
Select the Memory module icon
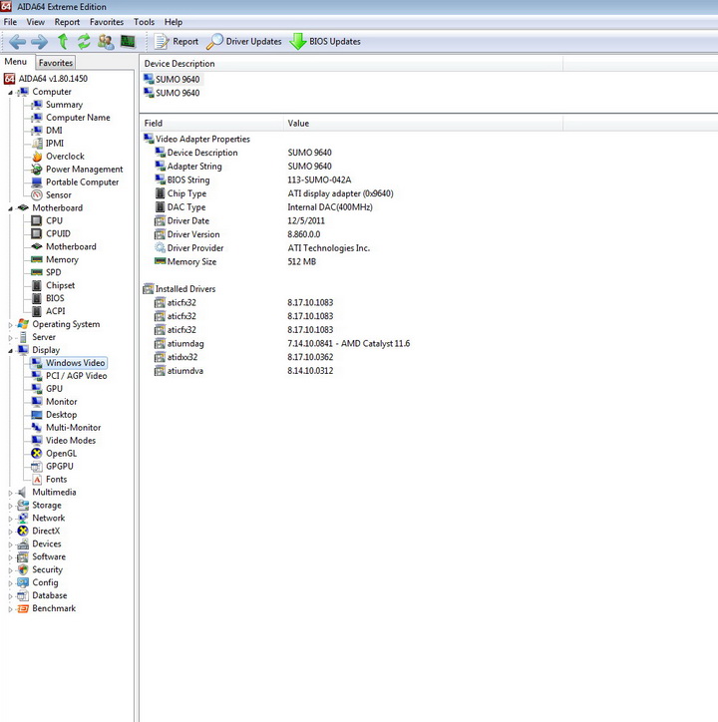point(37,259)
